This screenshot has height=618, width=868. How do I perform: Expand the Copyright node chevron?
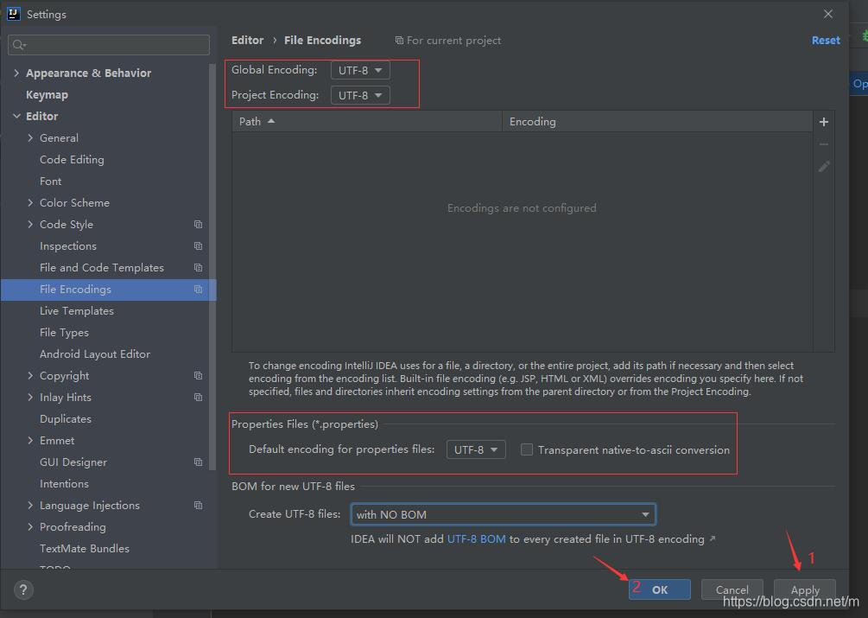(30, 375)
